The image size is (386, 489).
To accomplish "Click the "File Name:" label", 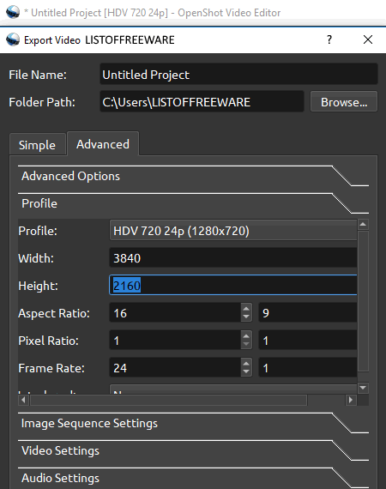I will [38, 75].
